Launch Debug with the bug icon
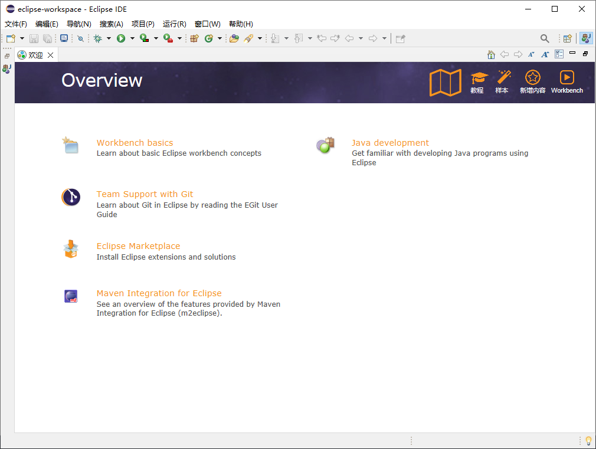This screenshot has width=596, height=449. click(x=98, y=38)
